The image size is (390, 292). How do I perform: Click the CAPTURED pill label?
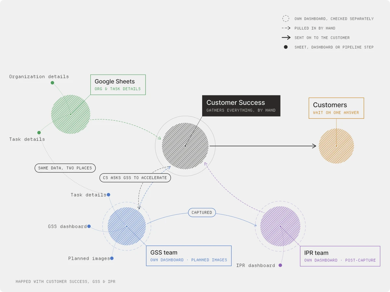click(x=202, y=213)
